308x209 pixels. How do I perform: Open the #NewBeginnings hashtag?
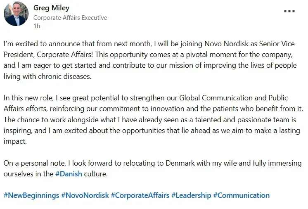tap(31, 195)
